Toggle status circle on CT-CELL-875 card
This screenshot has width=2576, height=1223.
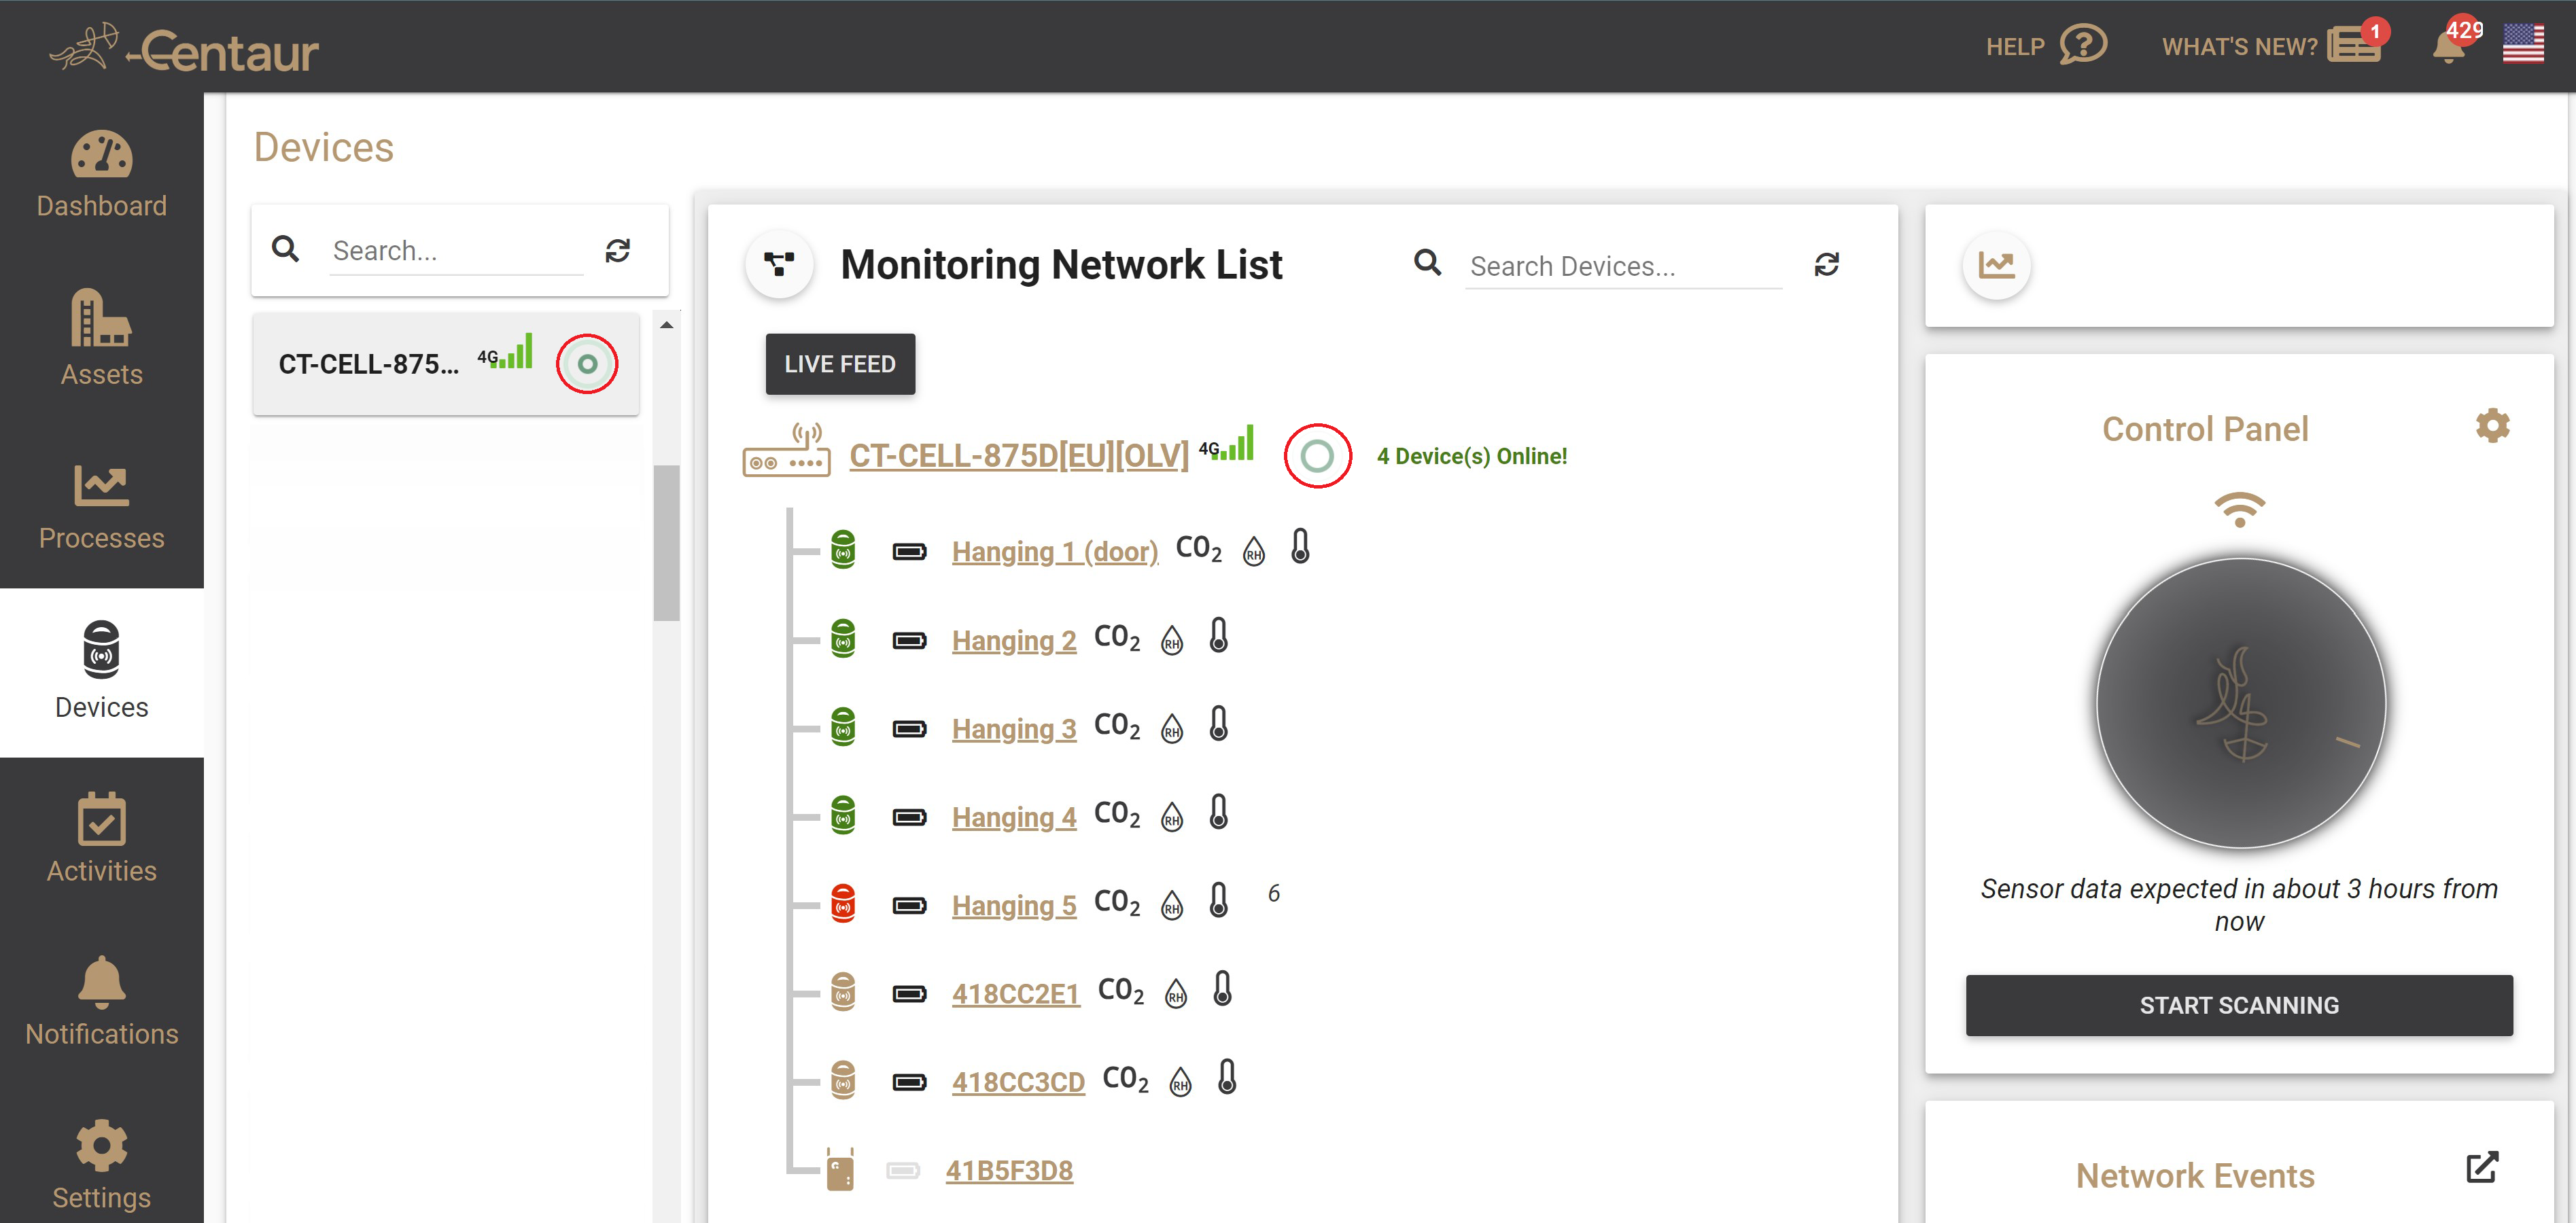click(587, 364)
